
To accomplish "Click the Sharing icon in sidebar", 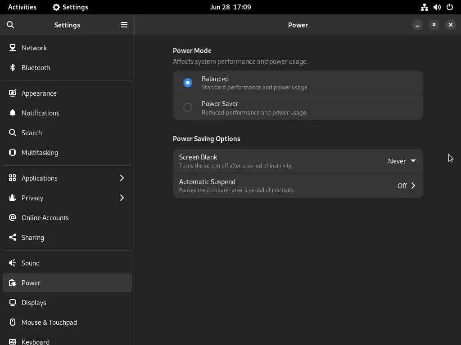I will tap(13, 238).
